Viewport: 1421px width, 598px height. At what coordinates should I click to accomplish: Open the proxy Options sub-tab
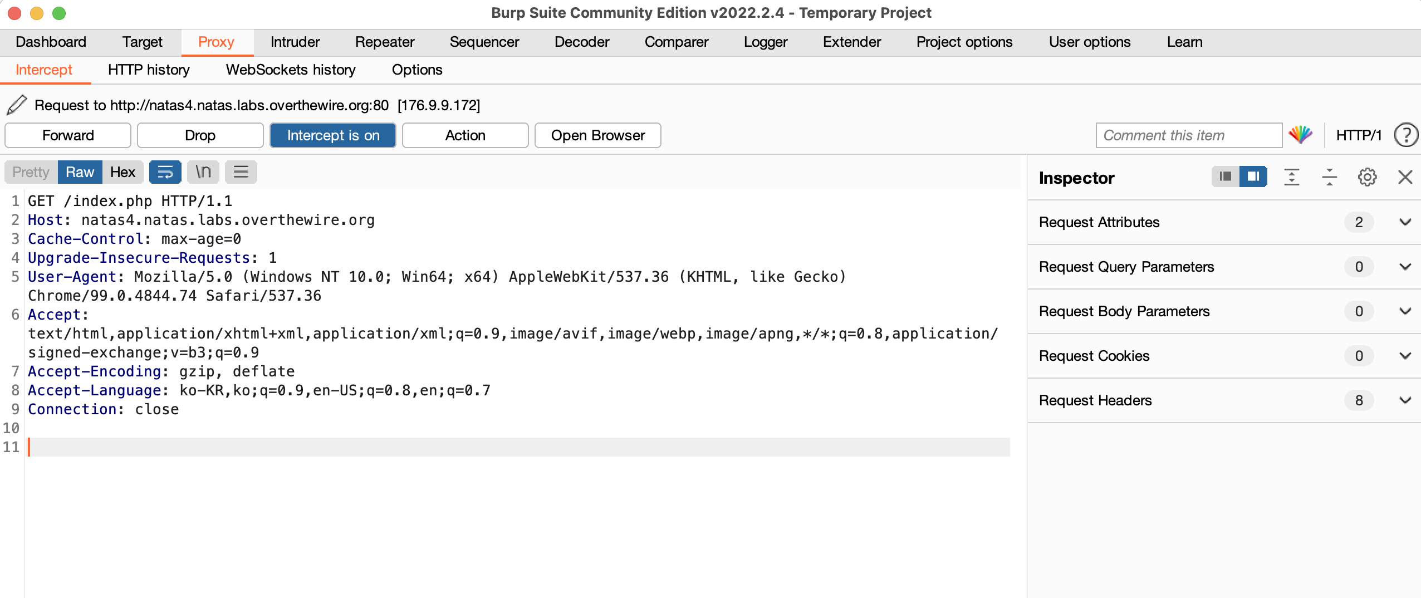417,70
